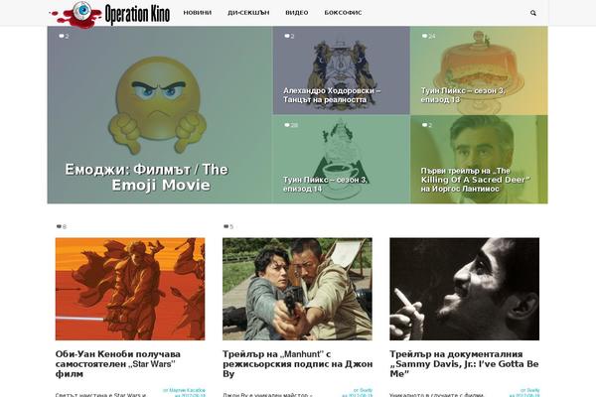Screen dimensions: 596x397
Task: Click the Operation Kino eyeball logo
Action: pos(75,14)
